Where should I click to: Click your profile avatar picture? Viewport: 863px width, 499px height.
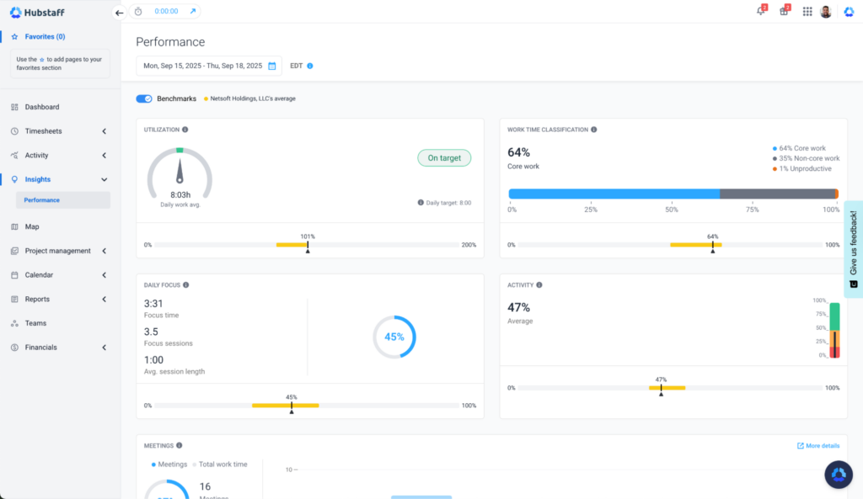tap(828, 10)
